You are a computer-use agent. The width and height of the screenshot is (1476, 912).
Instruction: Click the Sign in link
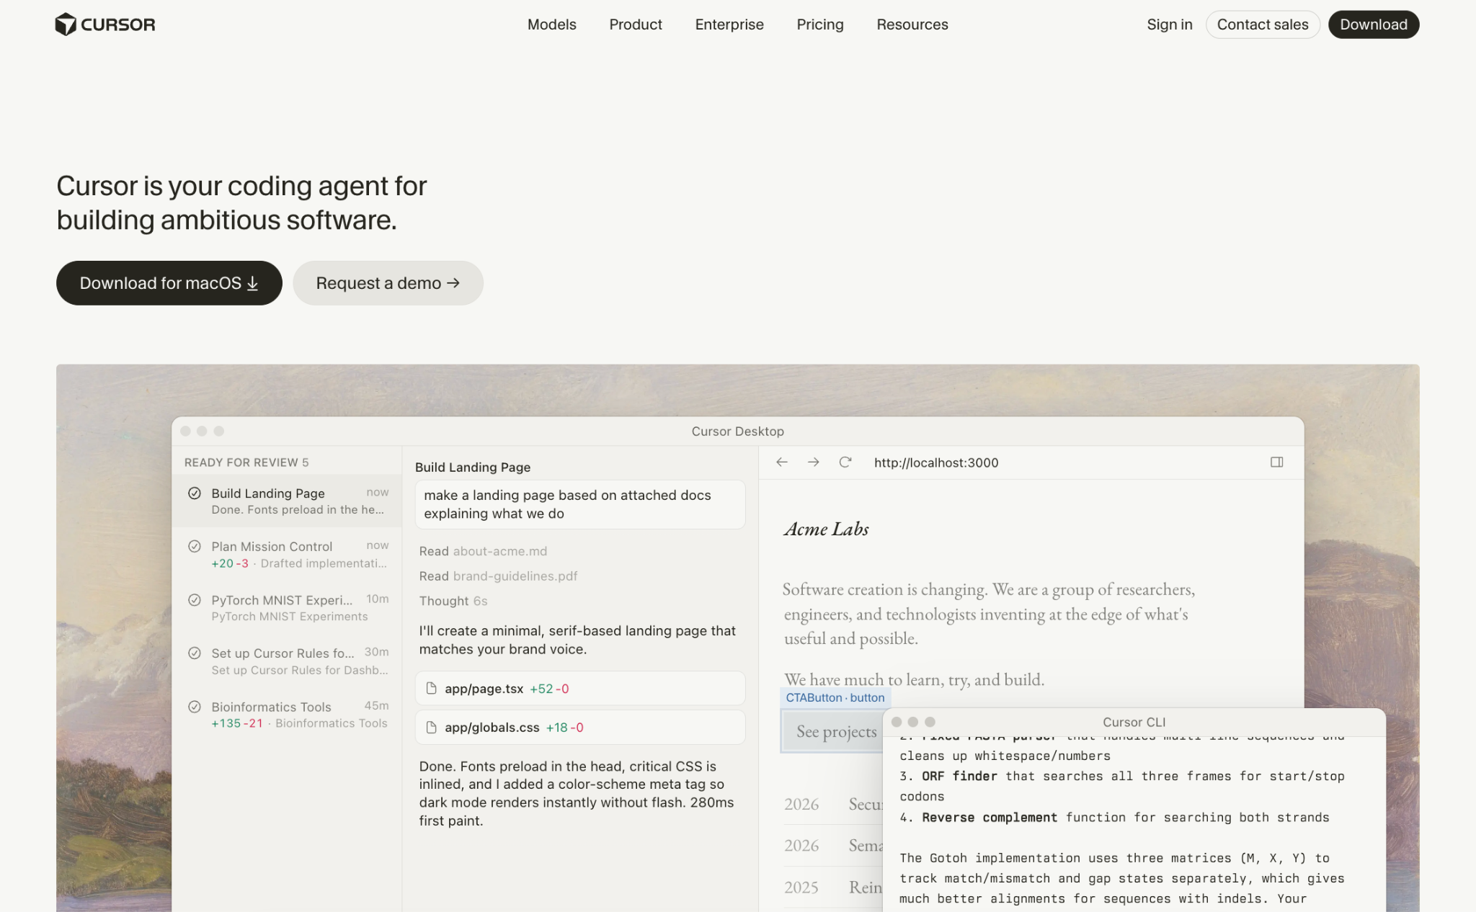(1170, 24)
